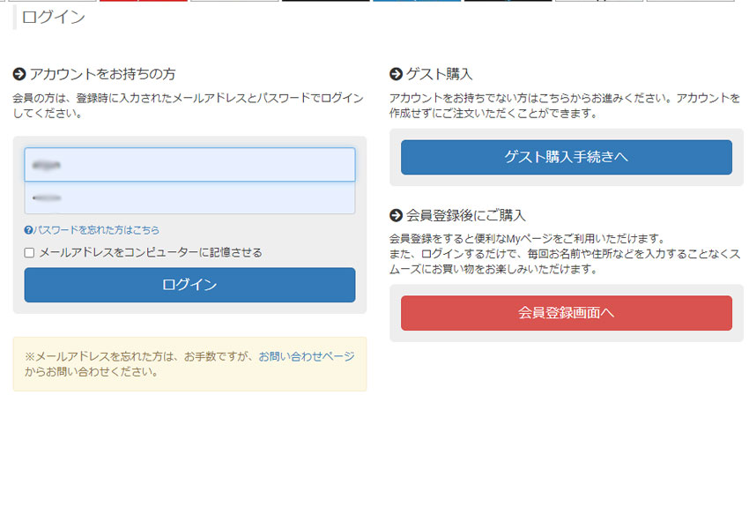Click the arrow icon beside ゲスト購入

pos(396,74)
